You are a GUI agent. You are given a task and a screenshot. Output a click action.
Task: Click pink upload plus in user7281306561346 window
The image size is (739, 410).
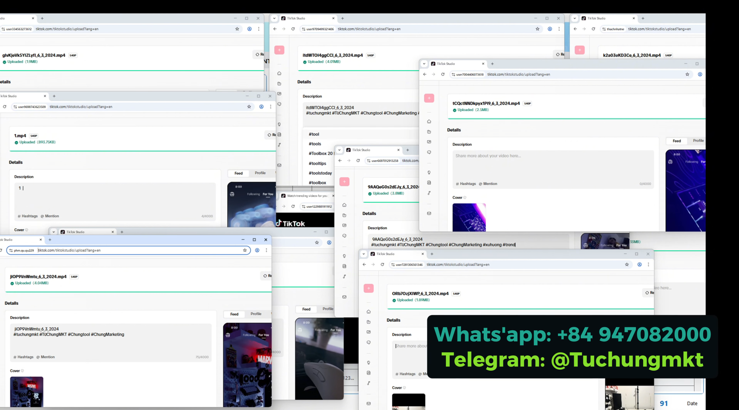tap(369, 288)
